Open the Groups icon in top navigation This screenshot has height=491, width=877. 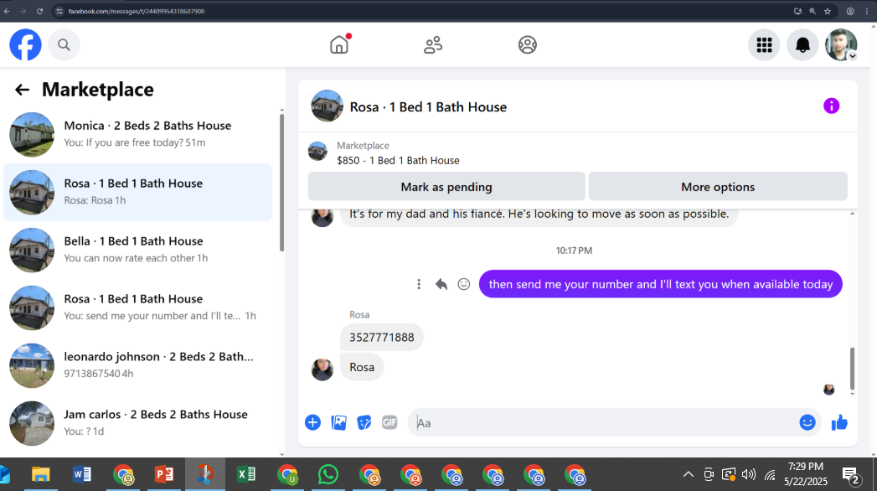[528, 44]
